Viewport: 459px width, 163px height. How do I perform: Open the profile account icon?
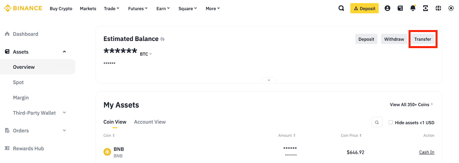click(x=387, y=8)
